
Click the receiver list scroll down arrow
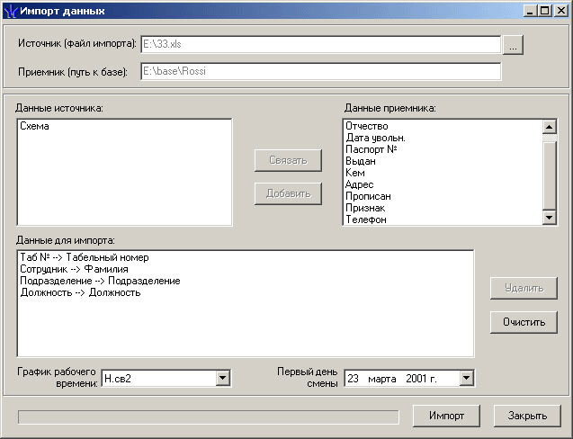[550, 218]
